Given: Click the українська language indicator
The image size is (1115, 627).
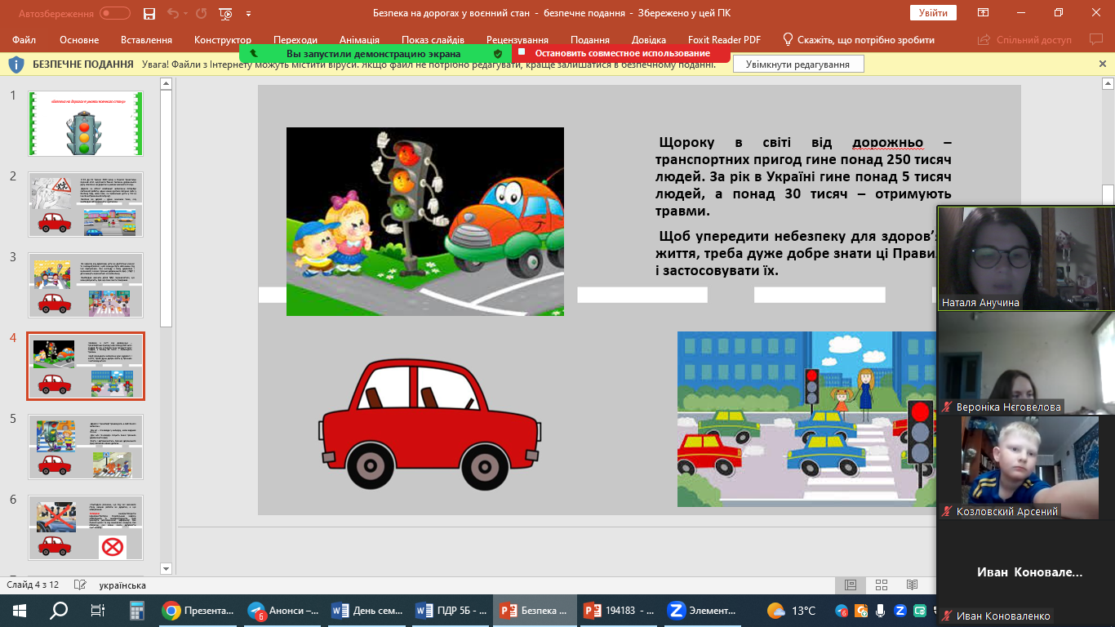Looking at the screenshot, I should pyautogui.click(x=122, y=585).
